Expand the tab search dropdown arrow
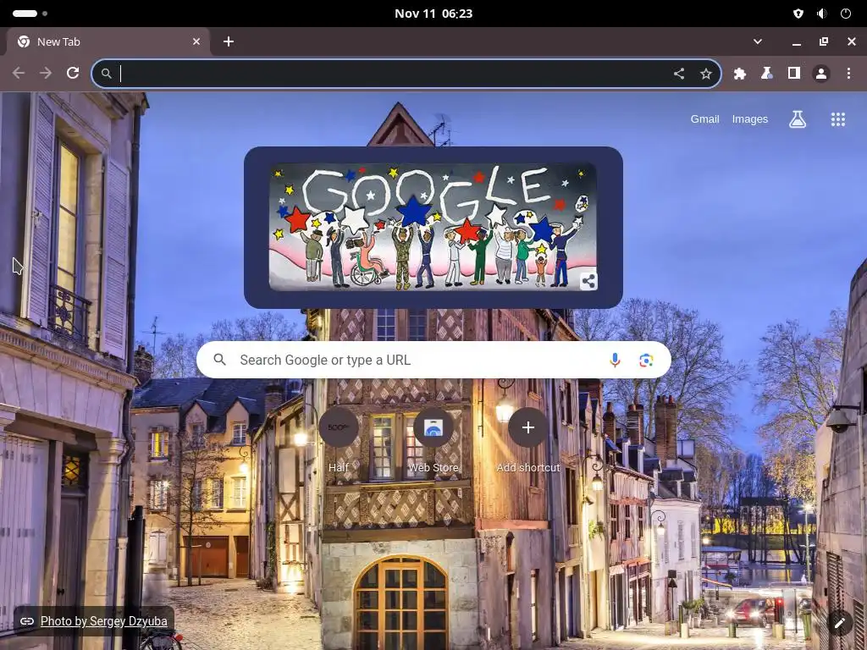 click(758, 41)
